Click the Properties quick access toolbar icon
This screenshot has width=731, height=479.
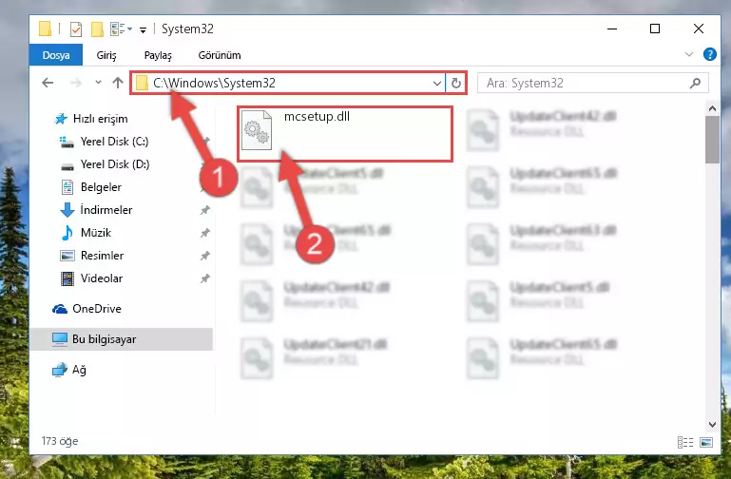(x=75, y=29)
